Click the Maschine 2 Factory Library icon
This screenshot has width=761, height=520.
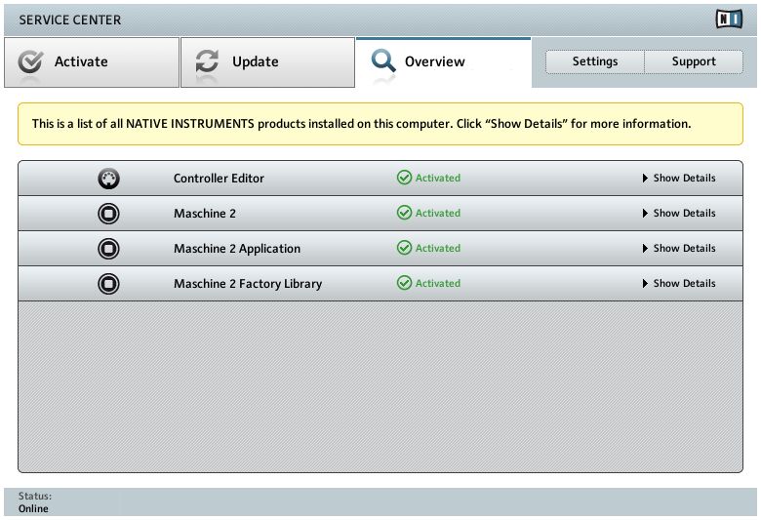click(108, 284)
